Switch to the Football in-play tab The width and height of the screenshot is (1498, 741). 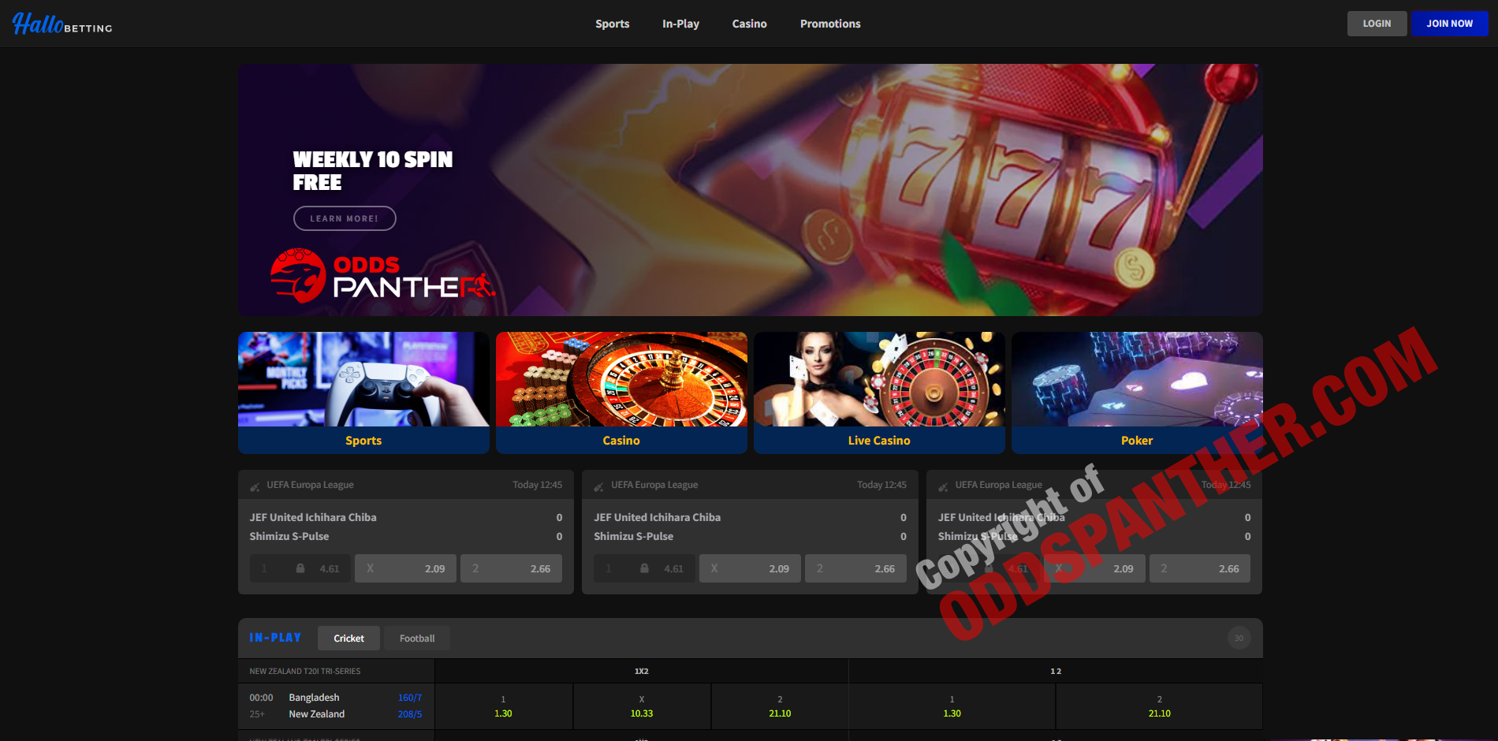(x=416, y=639)
